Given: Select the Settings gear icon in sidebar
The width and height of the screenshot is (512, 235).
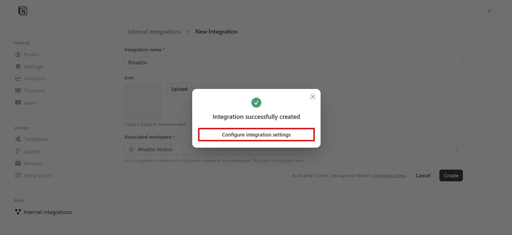Looking at the screenshot, I should 18,66.
